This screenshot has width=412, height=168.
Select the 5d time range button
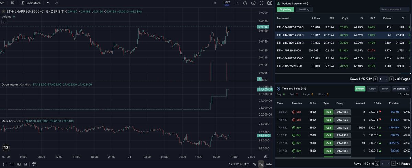click(19, 164)
